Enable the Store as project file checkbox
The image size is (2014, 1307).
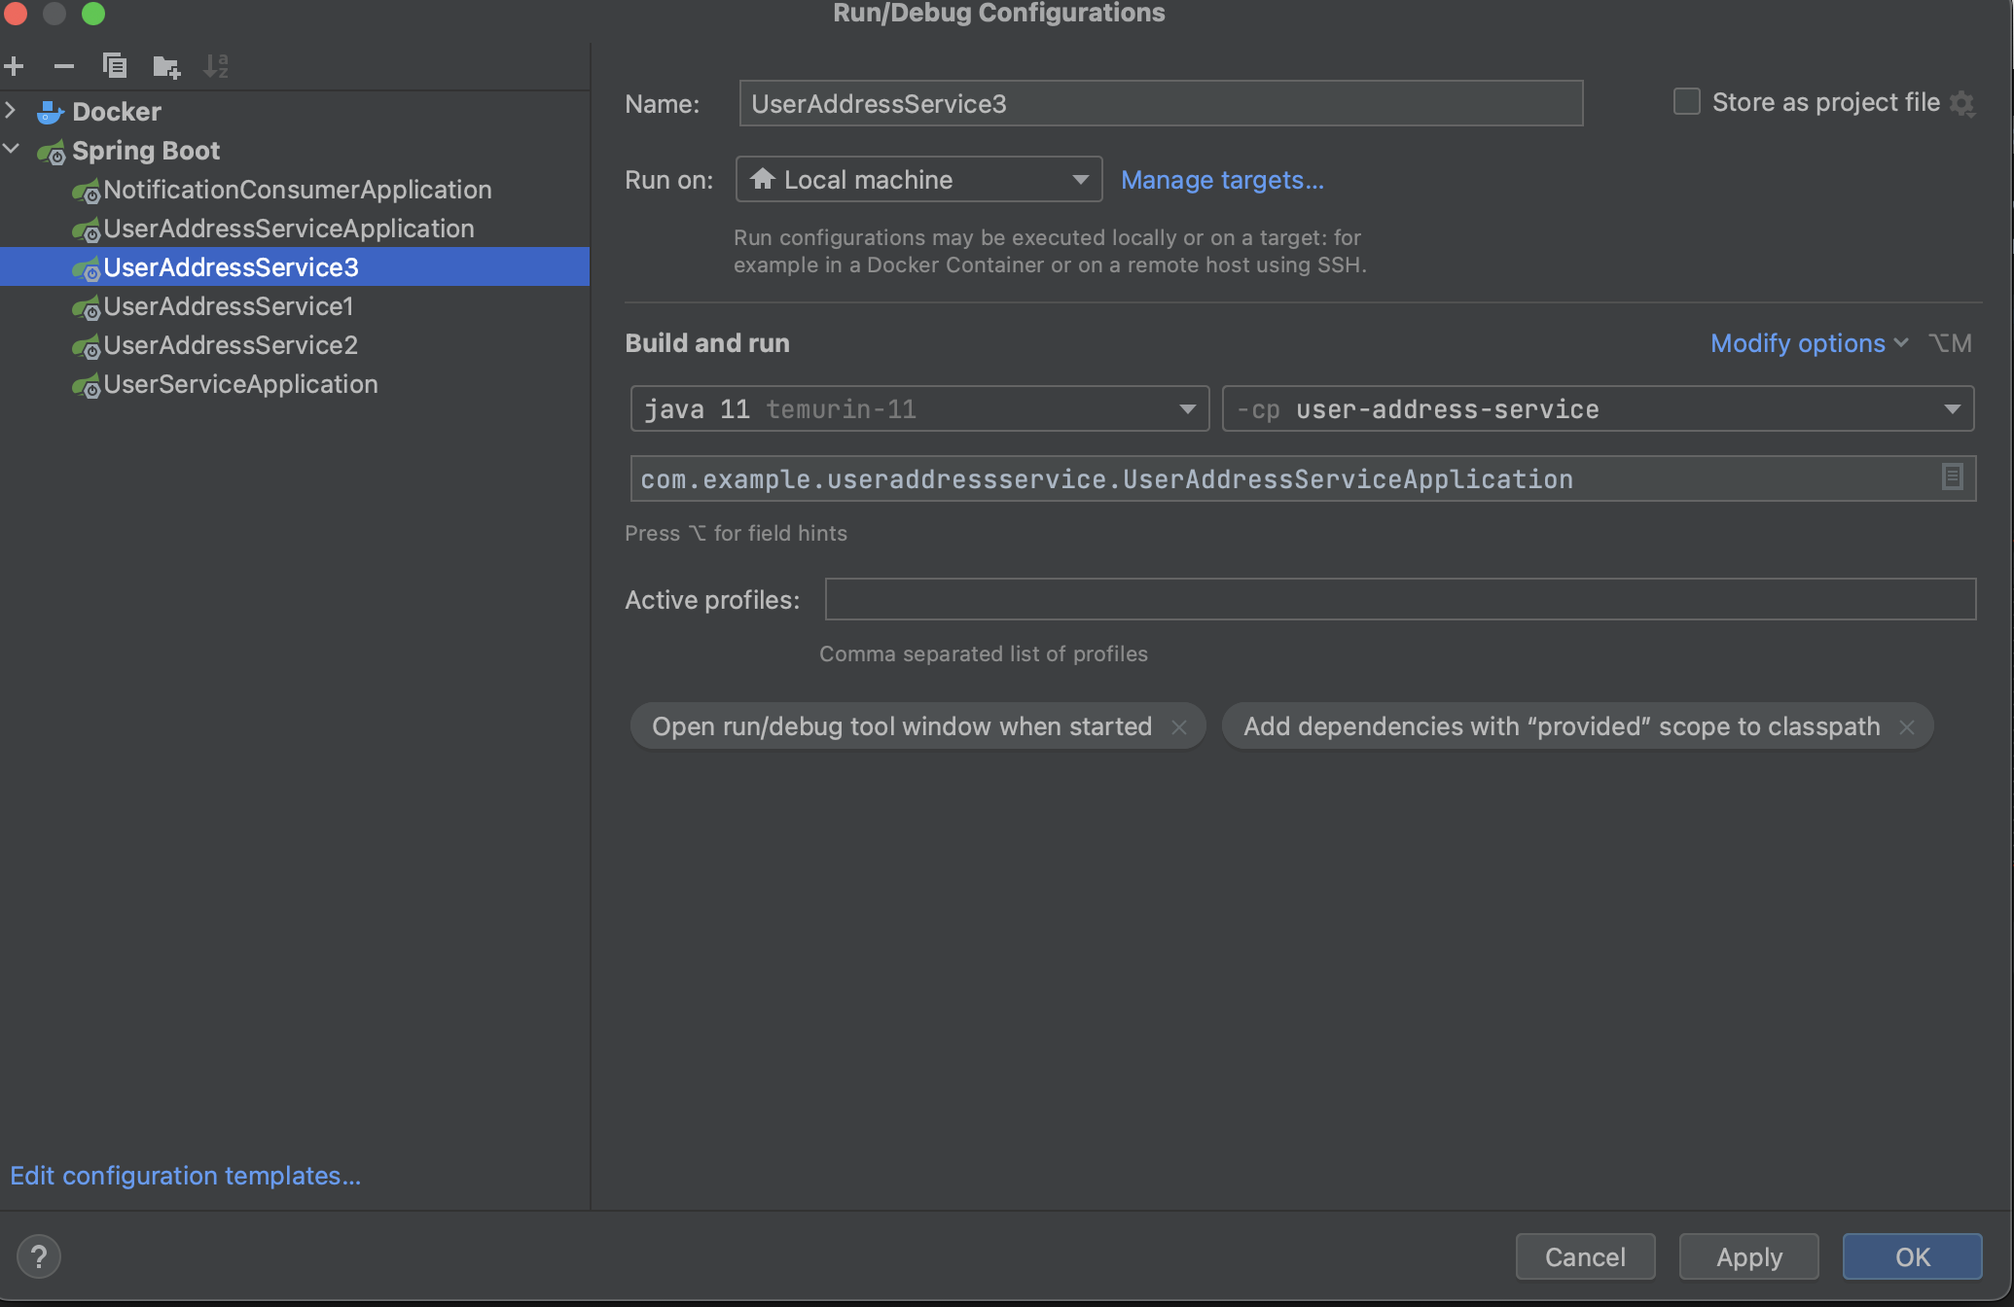[1686, 102]
